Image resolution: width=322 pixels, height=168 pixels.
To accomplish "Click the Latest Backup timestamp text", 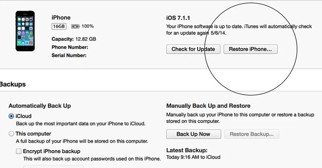I will tap(193, 157).
